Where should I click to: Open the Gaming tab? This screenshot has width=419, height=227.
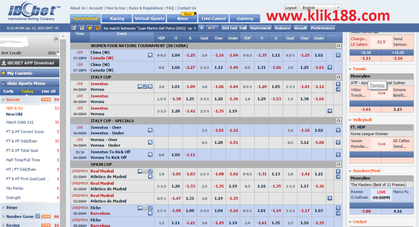click(x=245, y=18)
